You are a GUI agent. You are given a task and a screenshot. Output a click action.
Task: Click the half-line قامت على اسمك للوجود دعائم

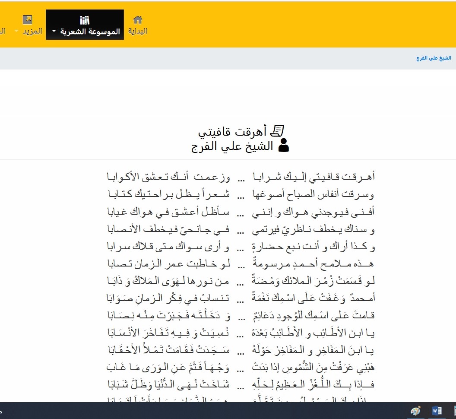tap(313, 315)
